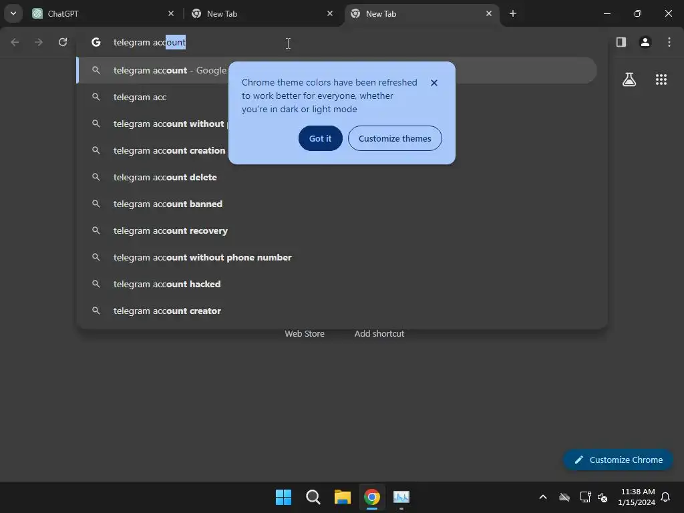The image size is (684, 513).
Task: Click 'Customize themes' button
Action: coord(395,138)
